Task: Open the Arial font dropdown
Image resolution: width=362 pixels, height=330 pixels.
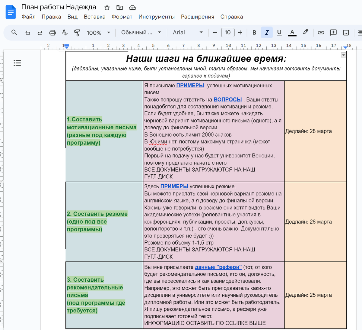Action: point(188,32)
